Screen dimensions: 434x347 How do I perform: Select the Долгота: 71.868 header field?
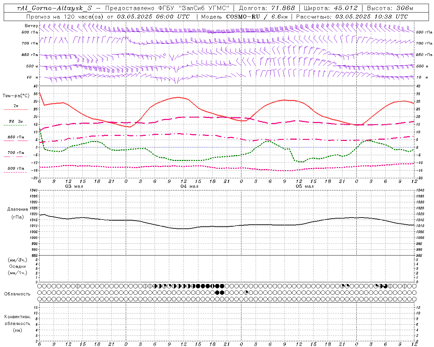coord(267,8)
